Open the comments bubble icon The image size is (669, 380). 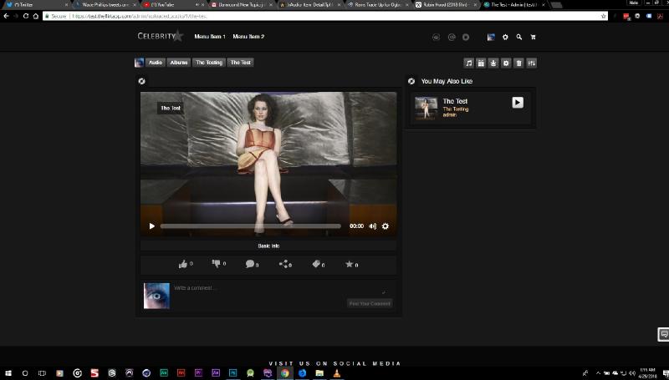coord(249,264)
